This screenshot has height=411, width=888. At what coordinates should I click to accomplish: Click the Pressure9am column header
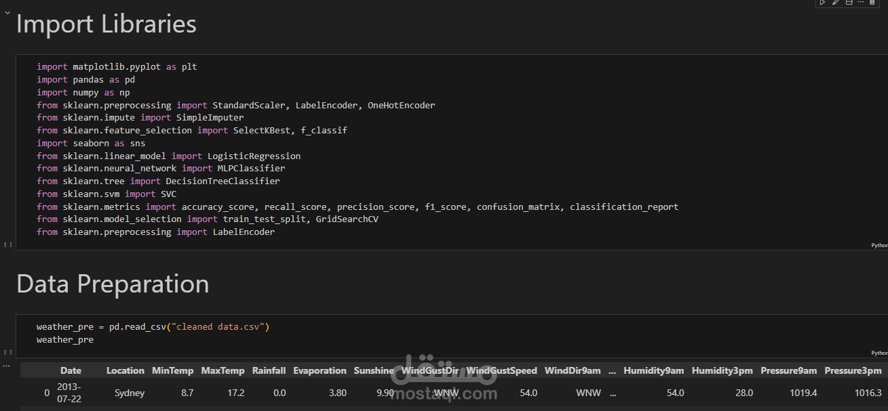788,370
